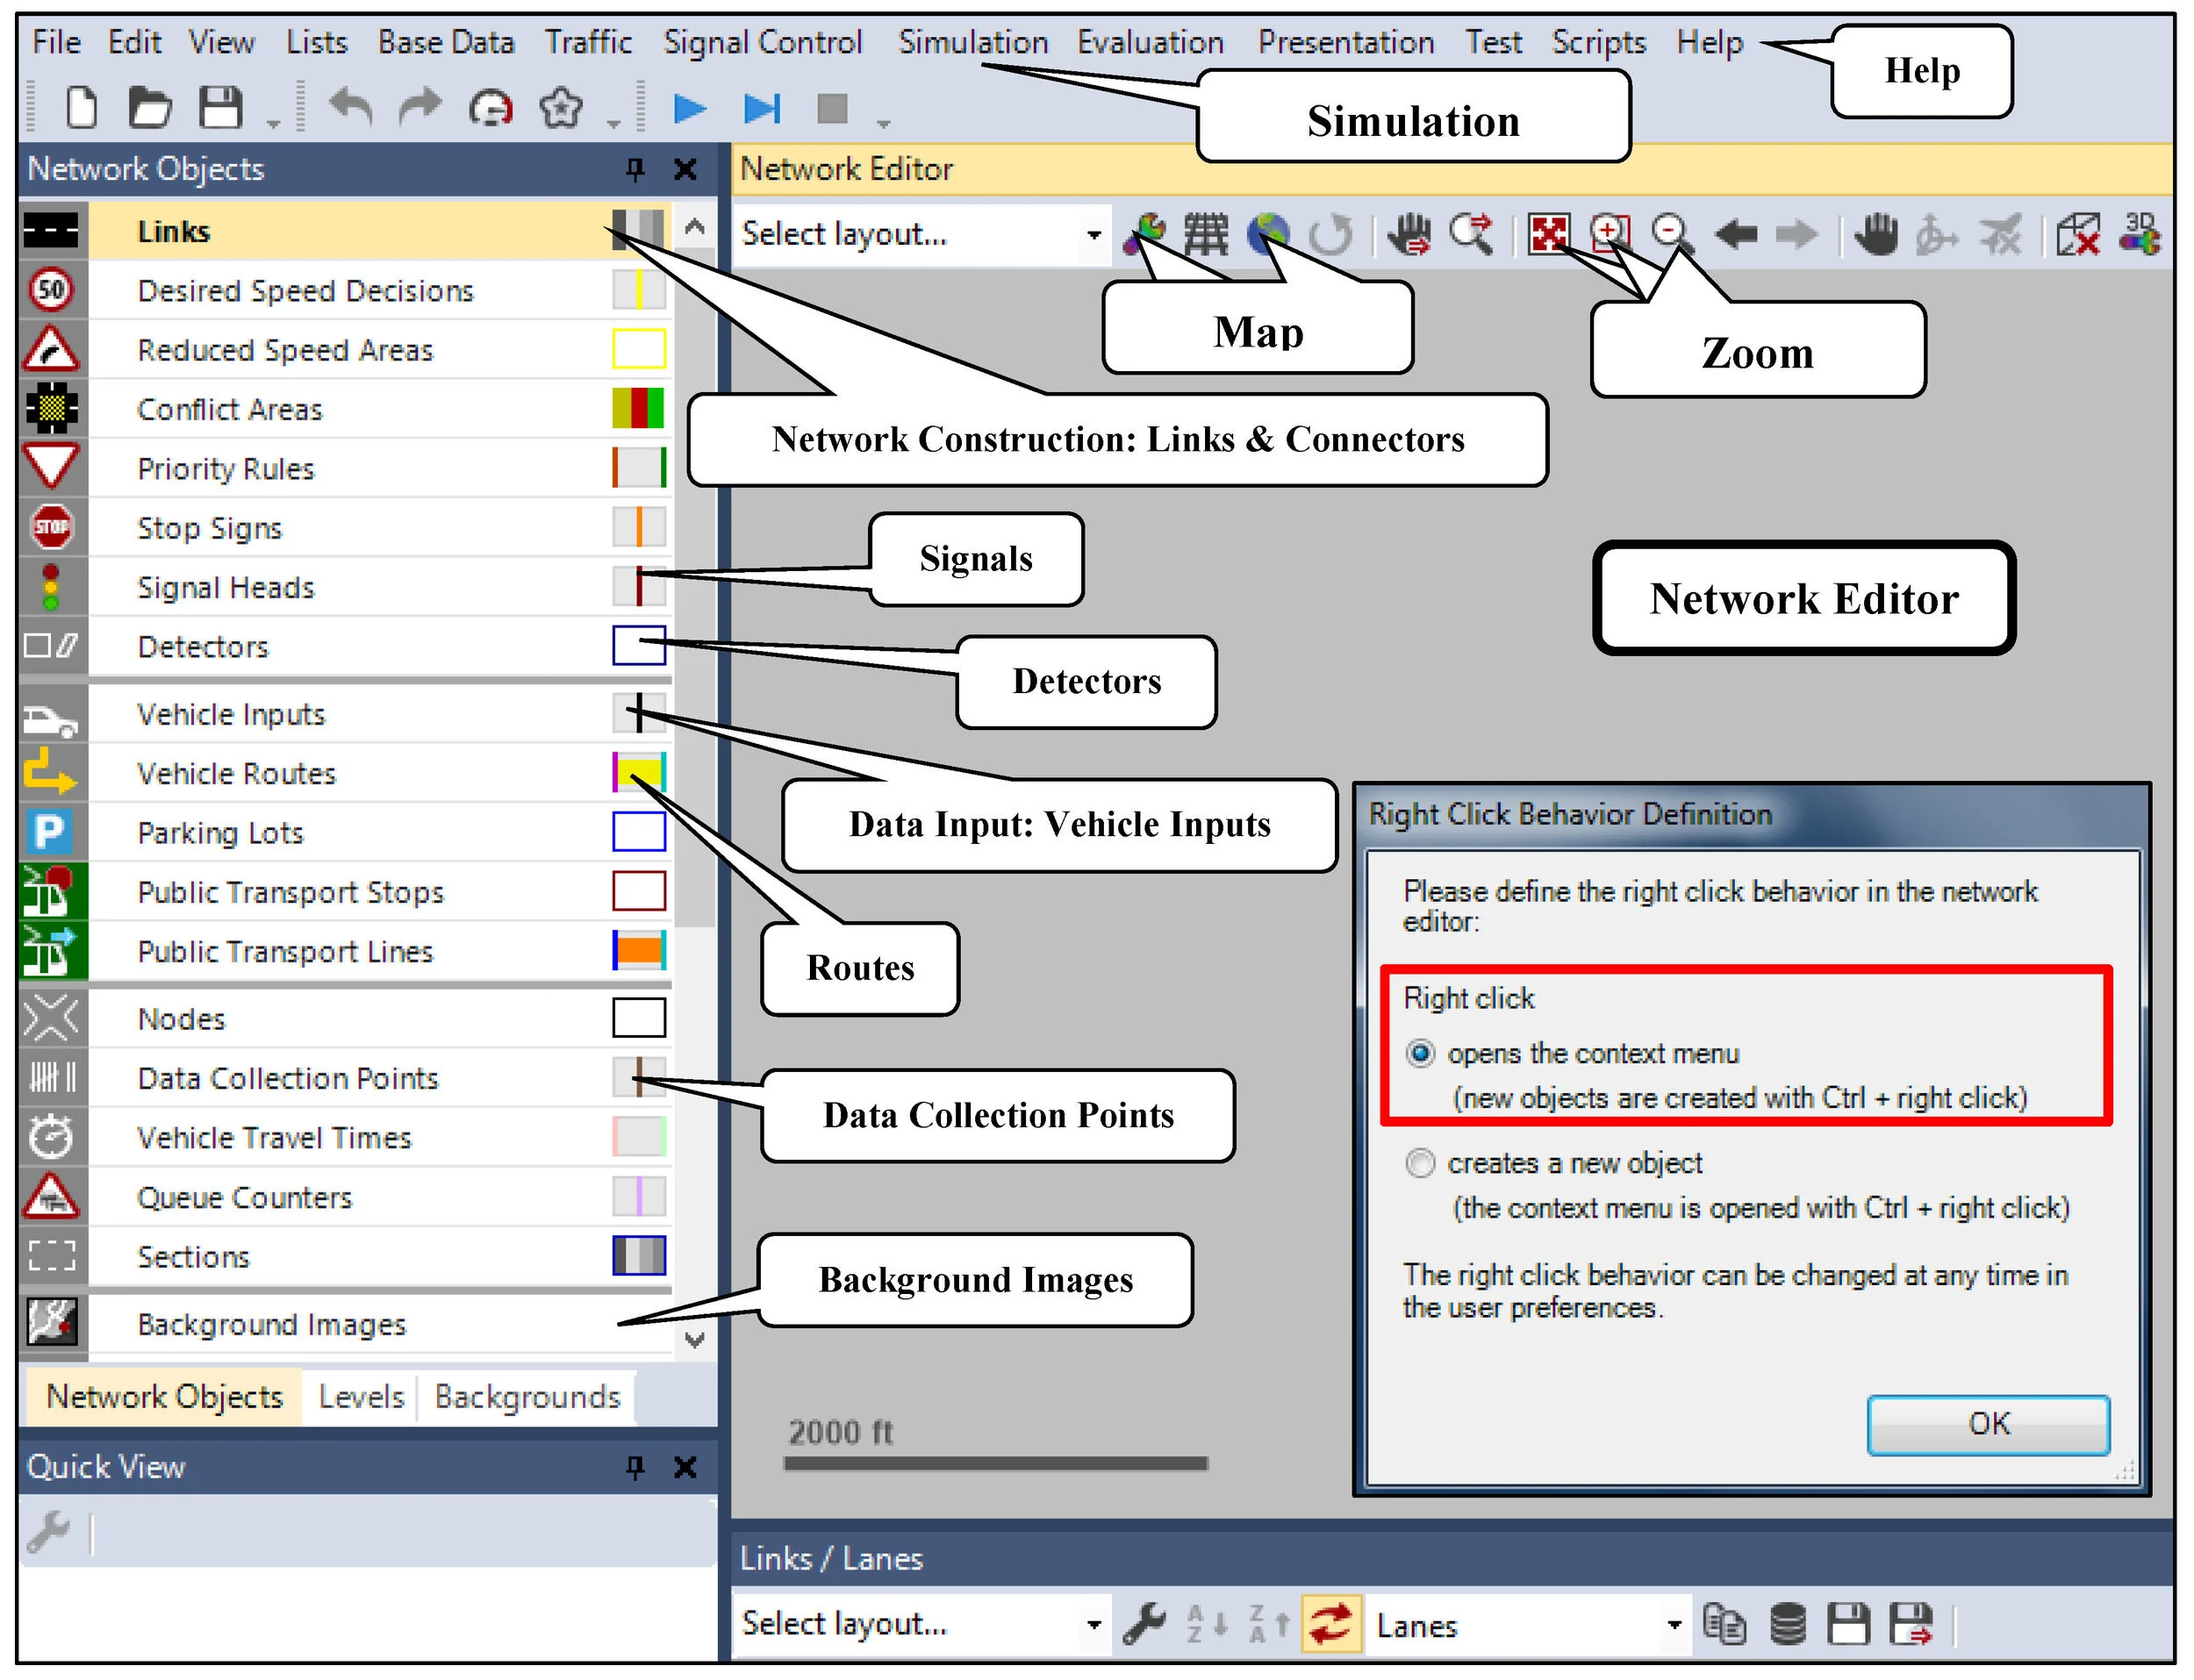Screen dimensions: 2194x1680
Task: Toggle the 3D mode icon
Action: pyautogui.click(x=2139, y=234)
